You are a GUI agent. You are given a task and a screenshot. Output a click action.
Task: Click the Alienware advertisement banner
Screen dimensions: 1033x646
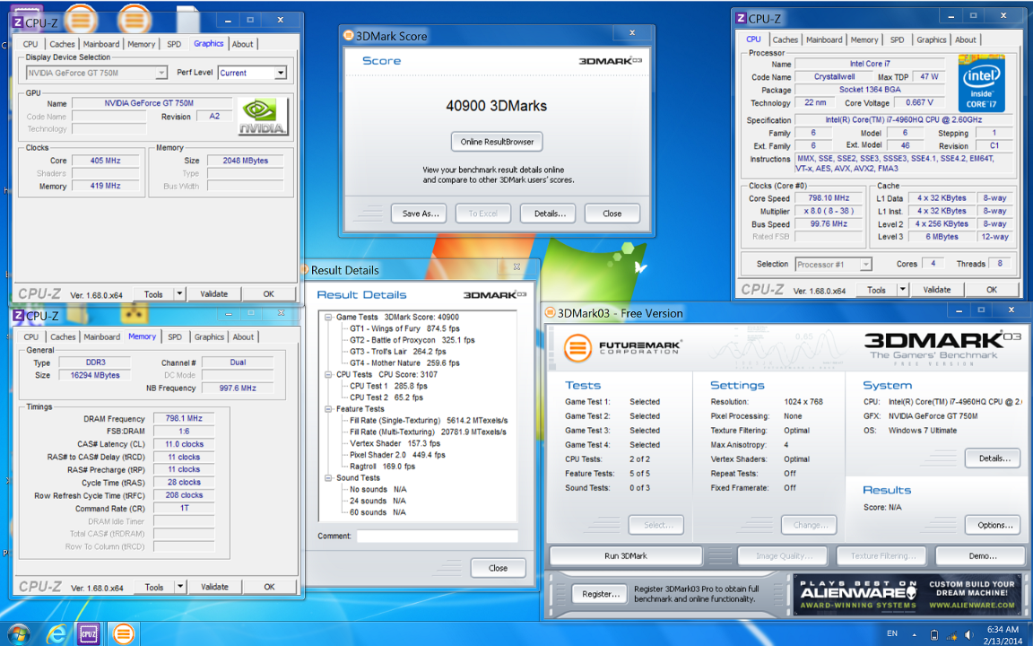pyautogui.click(x=907, y=594)
